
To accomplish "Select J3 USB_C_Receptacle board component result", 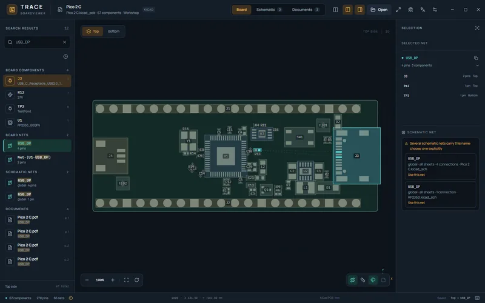I will [37, 81].
